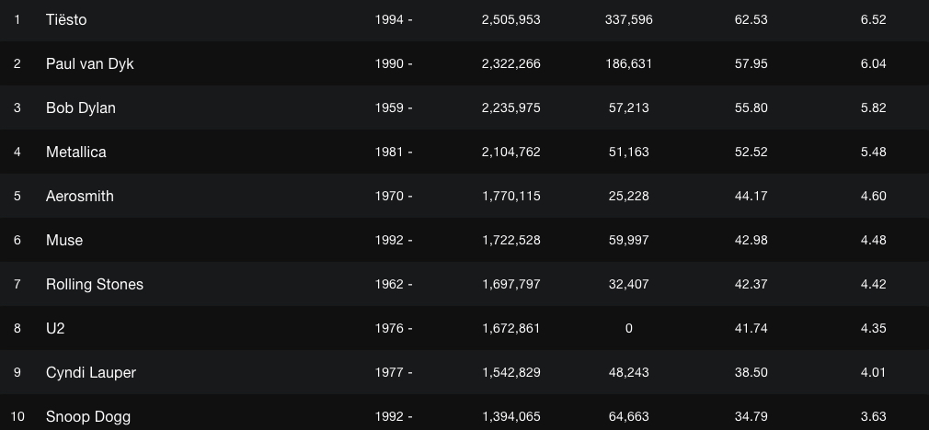The height and width of the screenshot is (430, 929).
Task: Click the zero value in U2's row
Action: click(628, 328)
